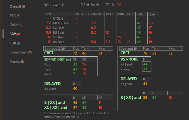
Task: Select the vsBU column header
Action: [120, 14]
